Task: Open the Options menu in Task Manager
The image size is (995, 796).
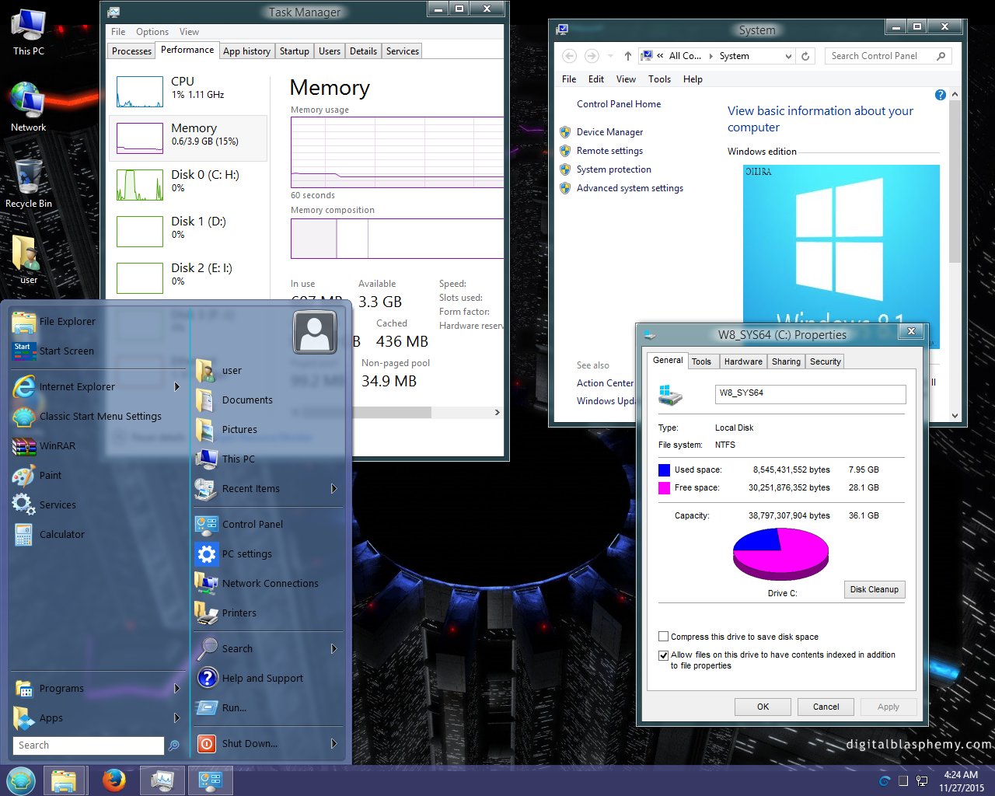Action: (x=152, y=32)
